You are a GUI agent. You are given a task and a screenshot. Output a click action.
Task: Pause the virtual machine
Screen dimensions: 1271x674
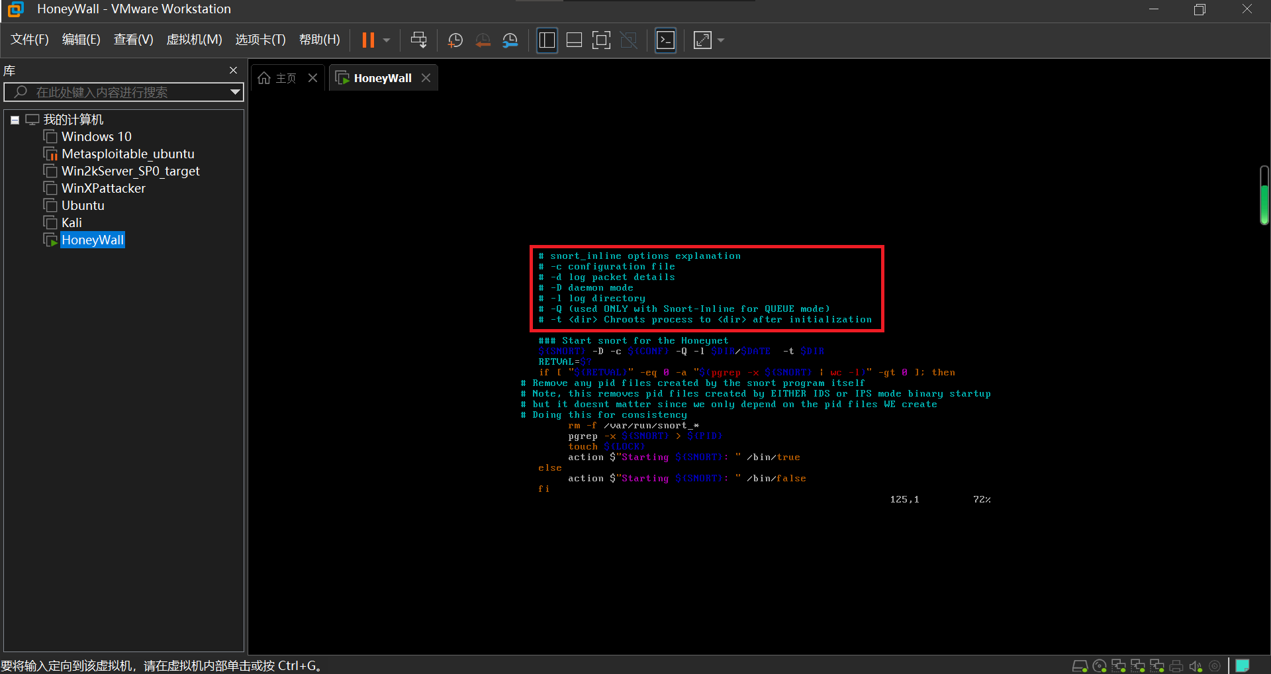point(368,40)
